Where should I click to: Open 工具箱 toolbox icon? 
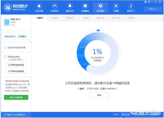click(116, 6)
